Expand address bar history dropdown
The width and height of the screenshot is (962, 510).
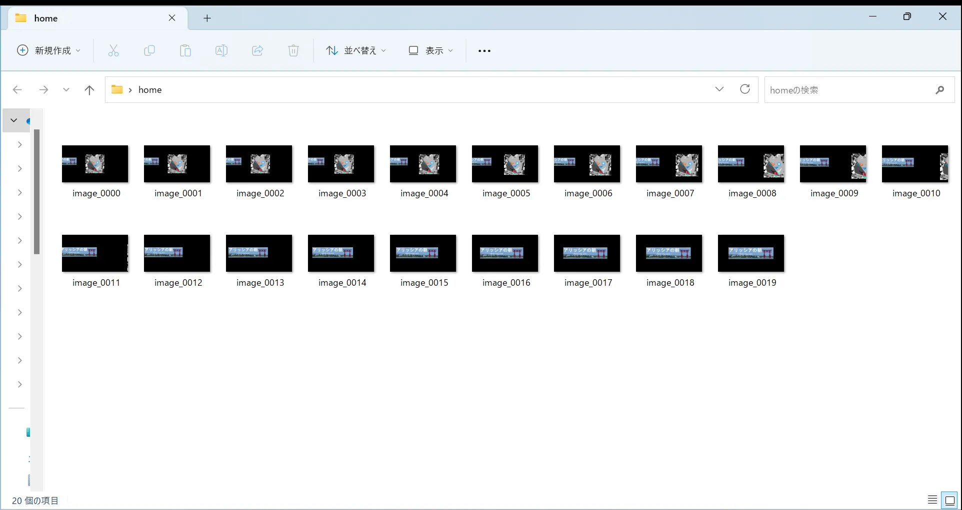(x=719, y=89)
